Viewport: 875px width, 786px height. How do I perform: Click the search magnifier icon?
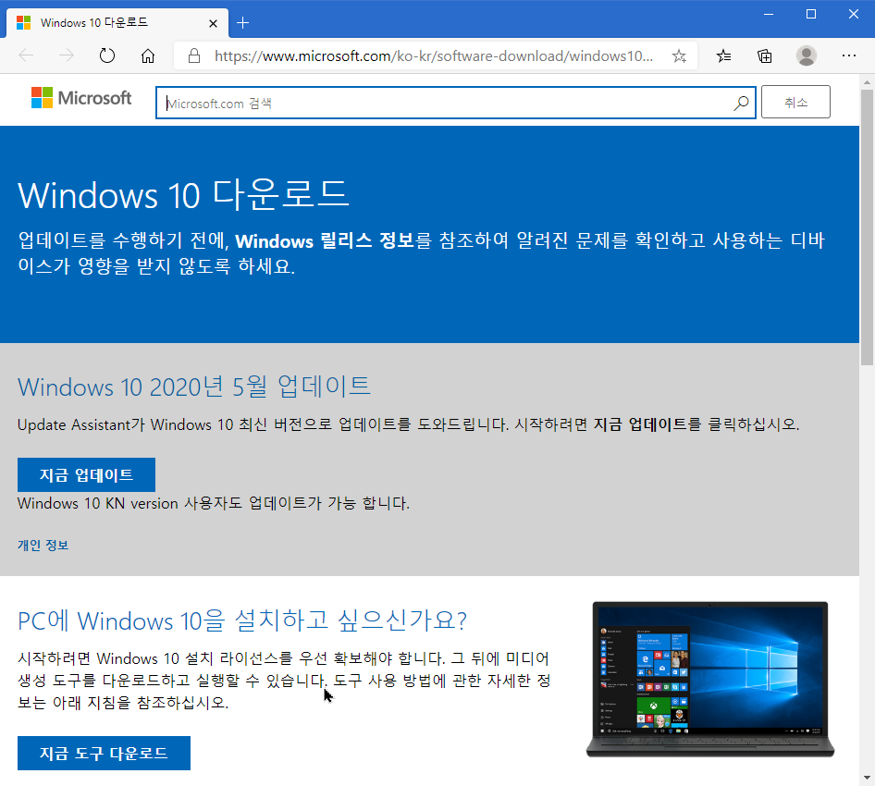click(x=741, y=103)
